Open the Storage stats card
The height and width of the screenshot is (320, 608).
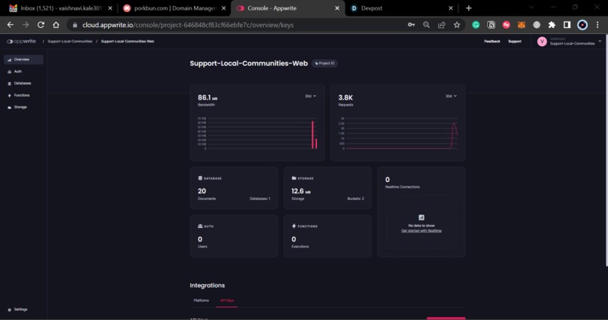pyautogui.click(x=327, y=188)
